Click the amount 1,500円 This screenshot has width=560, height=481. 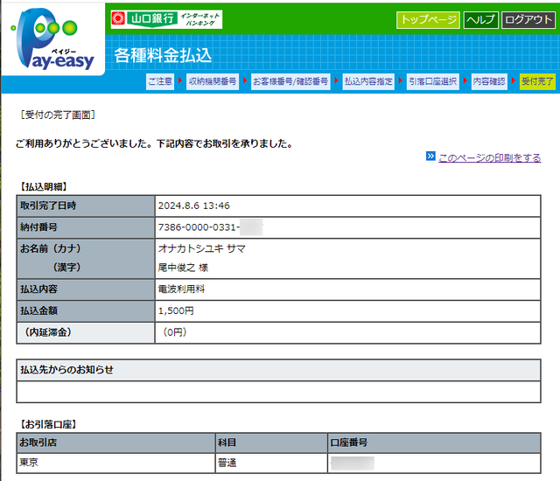tap(176, 310)
